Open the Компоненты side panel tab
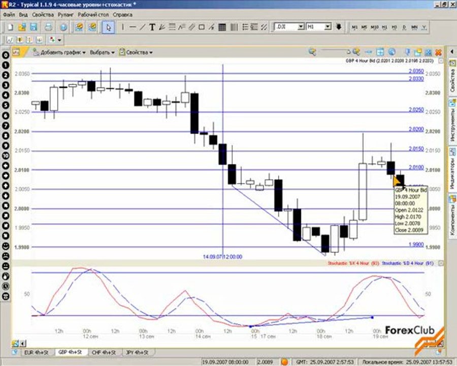This screenshot has height=366, width=457. [x=452, y=216]
